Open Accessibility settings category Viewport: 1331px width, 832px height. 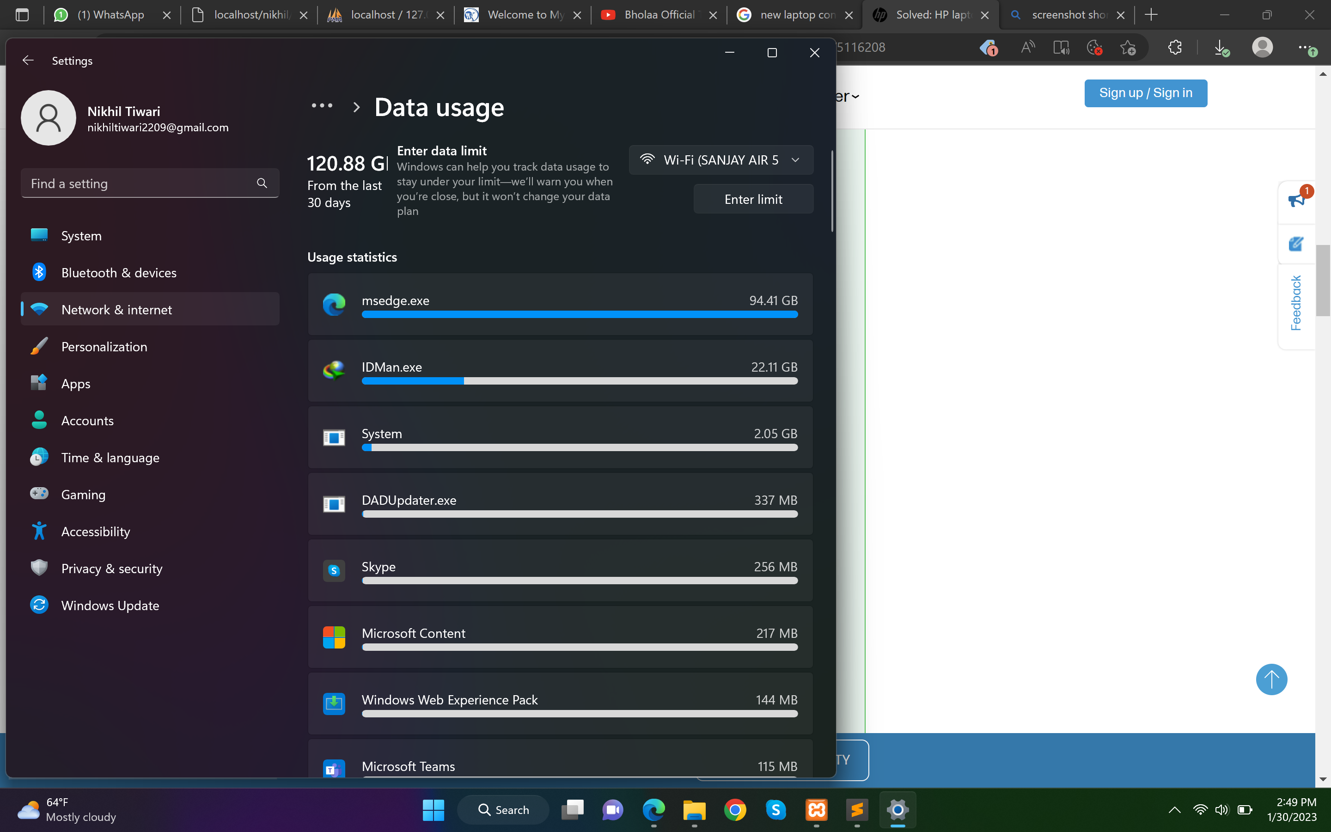coord(150,531)
